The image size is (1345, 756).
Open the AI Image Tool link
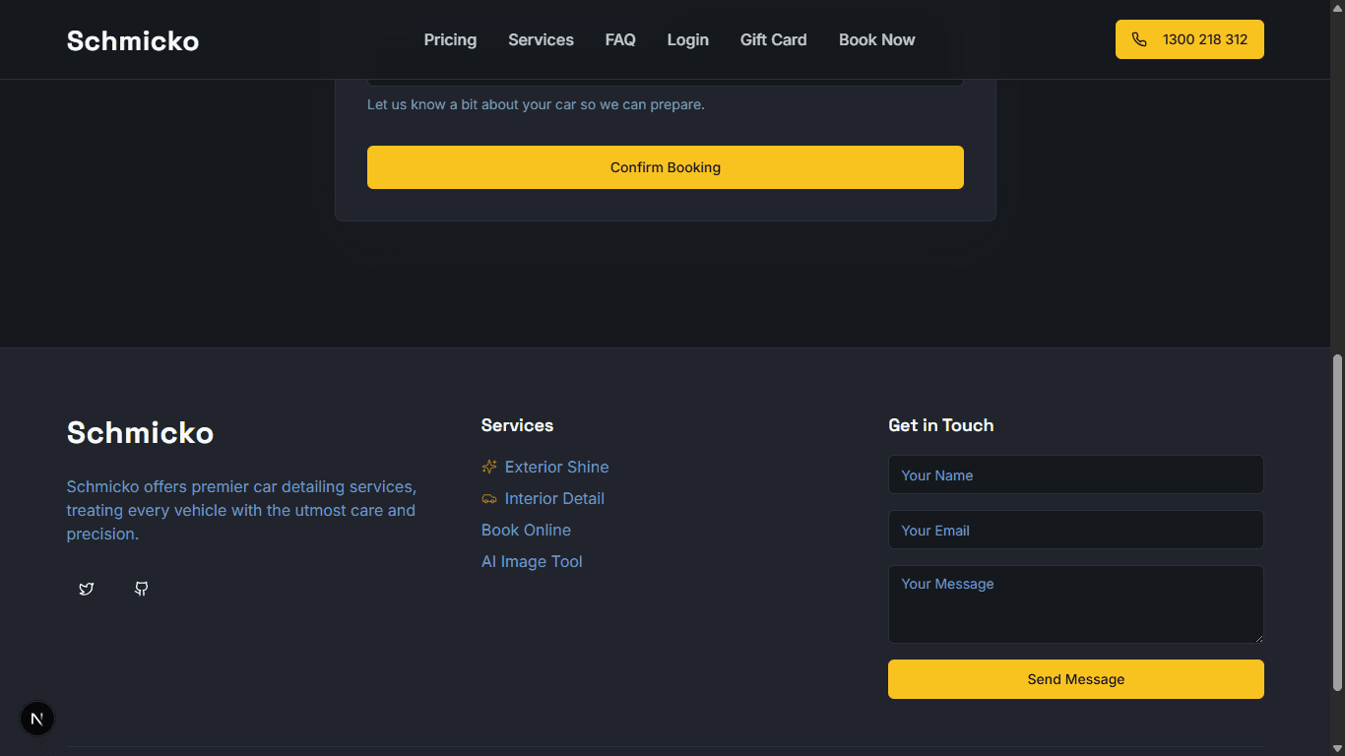point(532,561)
